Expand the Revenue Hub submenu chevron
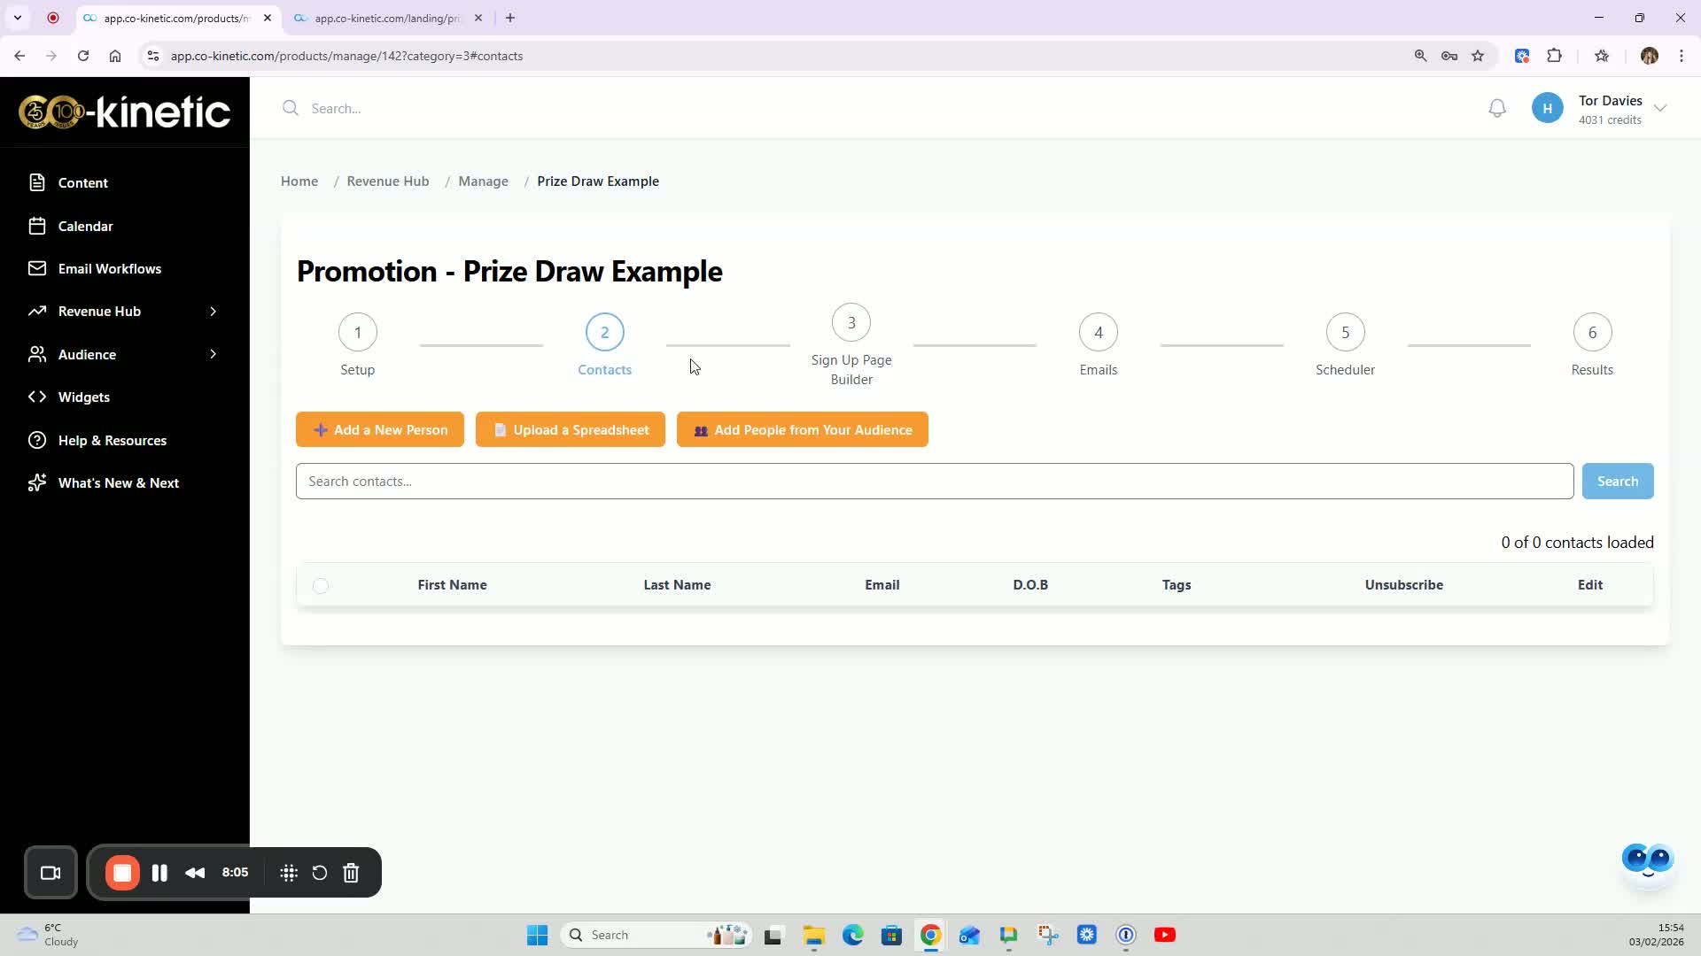 tap(213, 312)
